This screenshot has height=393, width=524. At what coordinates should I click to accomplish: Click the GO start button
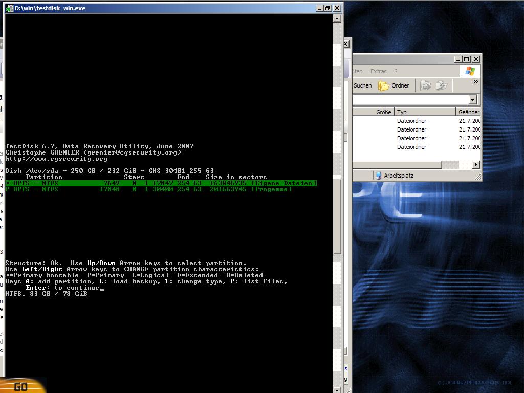[x=21, y=386]
